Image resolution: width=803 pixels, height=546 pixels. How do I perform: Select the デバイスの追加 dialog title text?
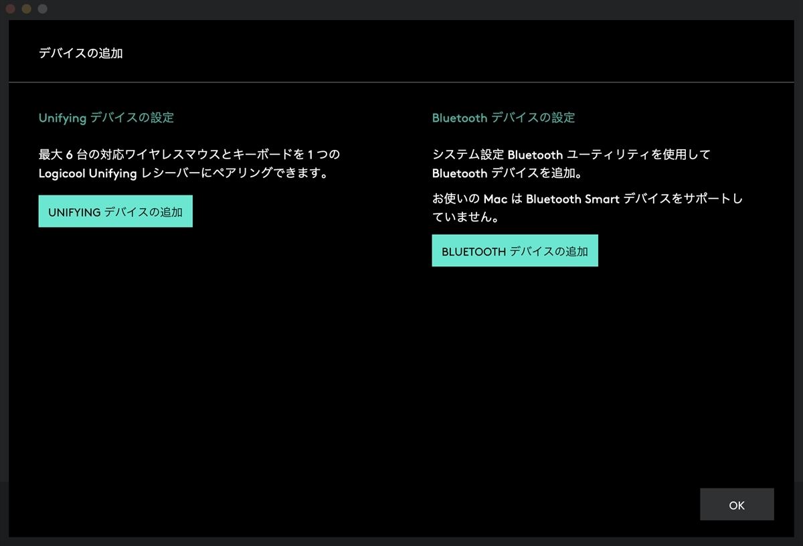80,54
